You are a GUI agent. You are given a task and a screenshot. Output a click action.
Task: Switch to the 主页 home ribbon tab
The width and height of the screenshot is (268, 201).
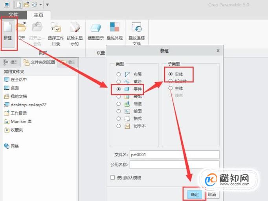pos(39,15)
